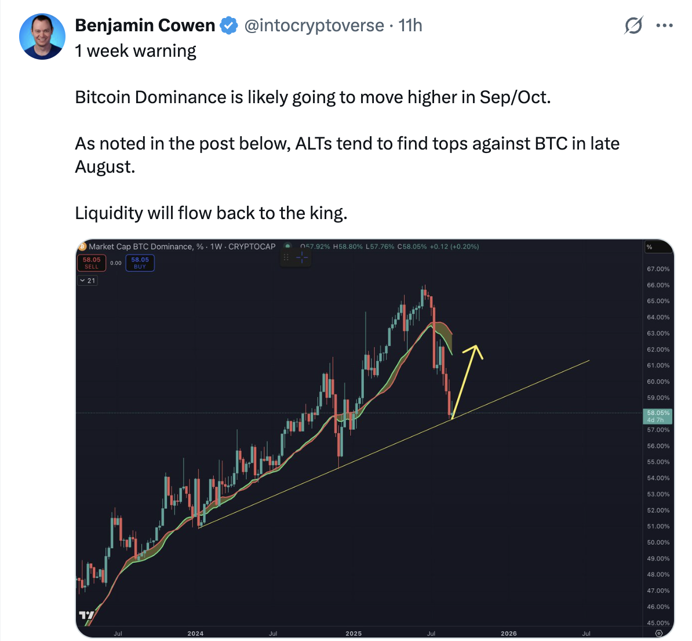
Task: Click the Bitcoin symbol icon in chart
Action: point(82,246)
